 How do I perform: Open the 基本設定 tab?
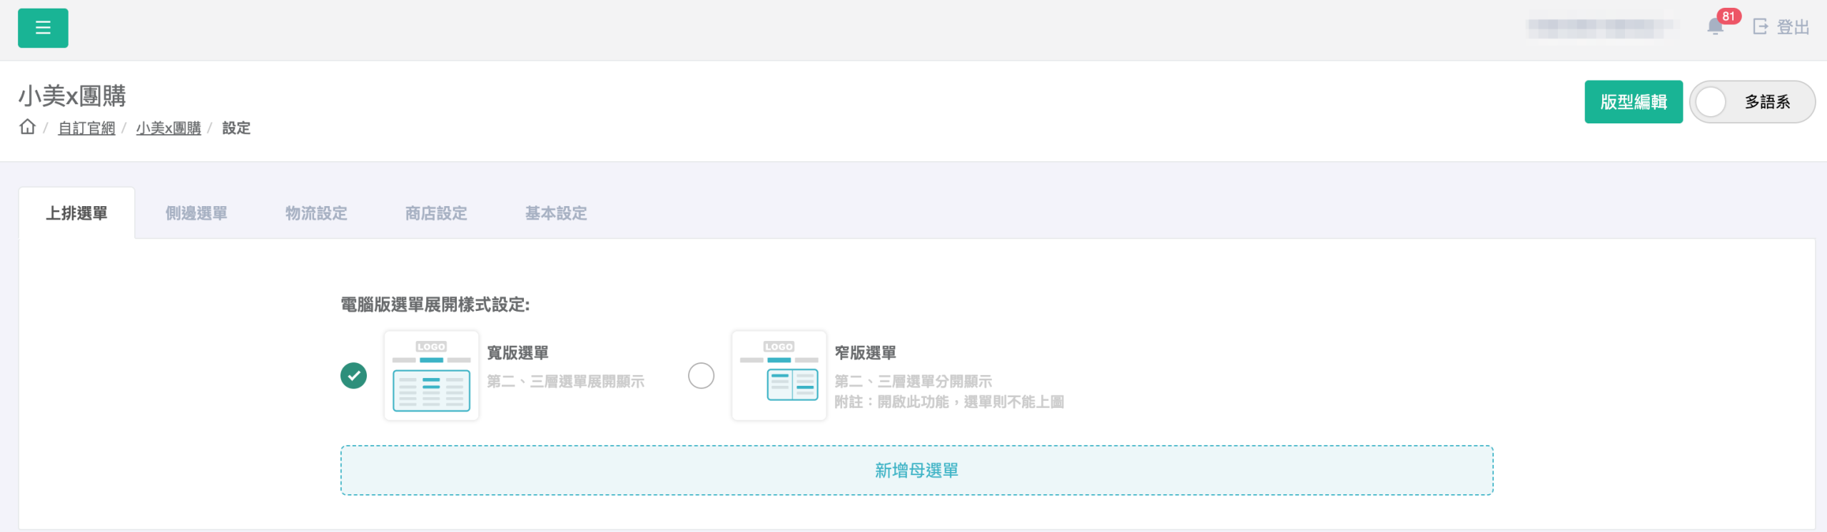[x=556, y=213]
